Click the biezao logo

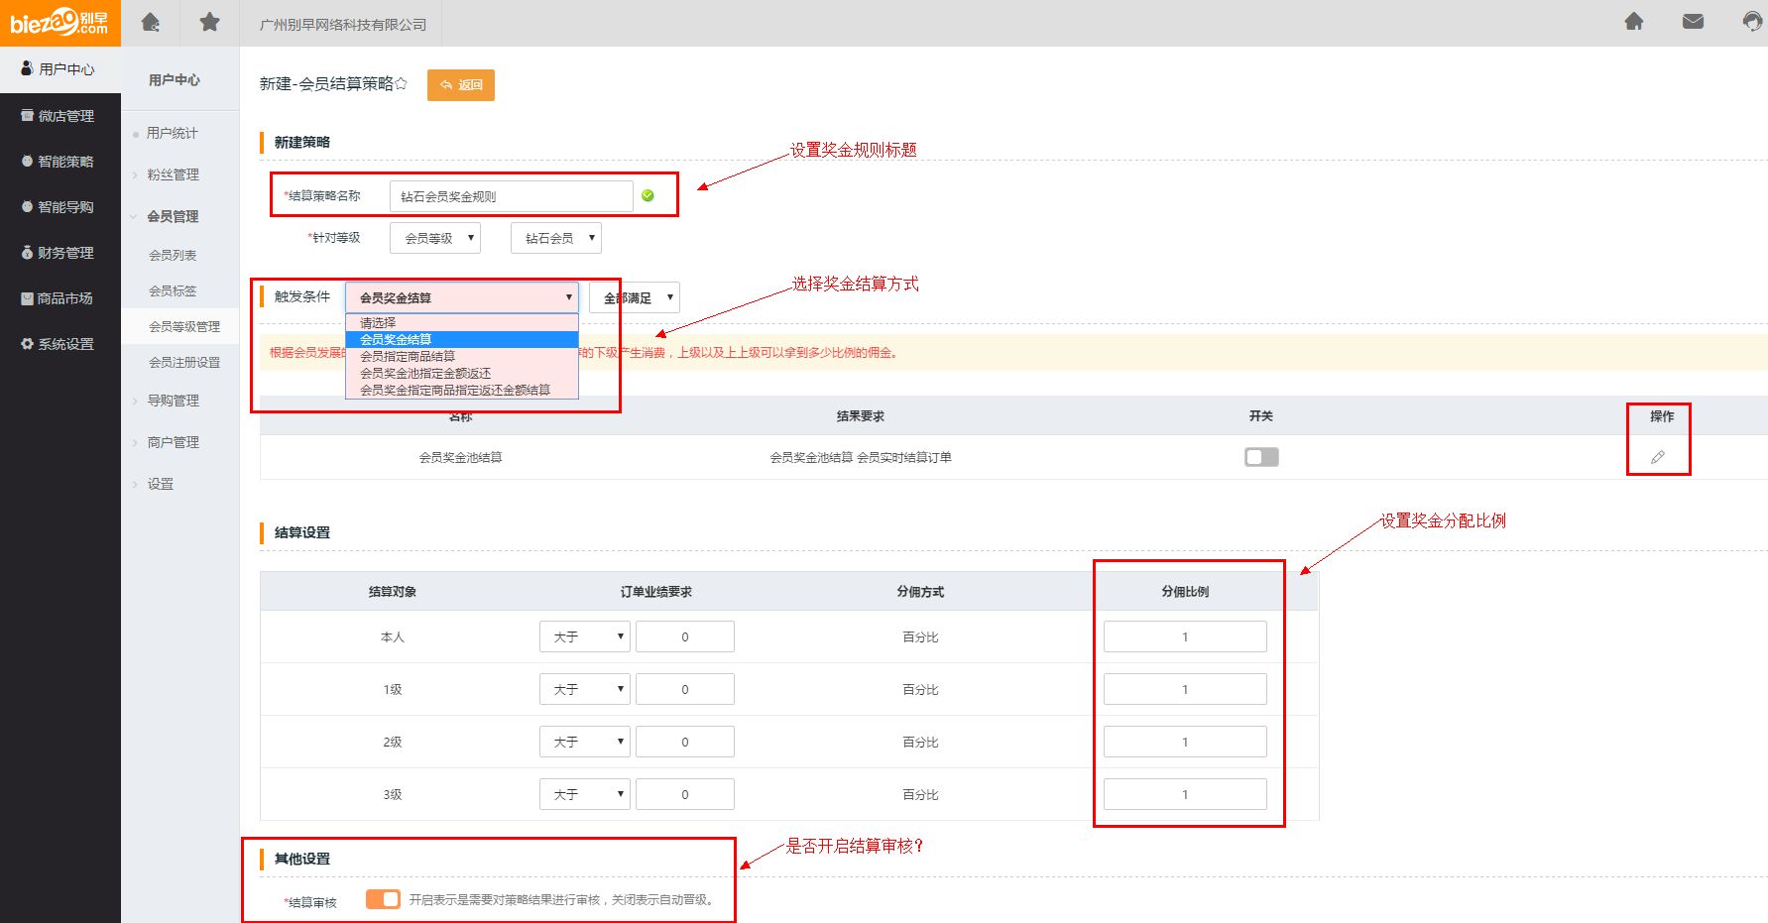coord(59,22)
